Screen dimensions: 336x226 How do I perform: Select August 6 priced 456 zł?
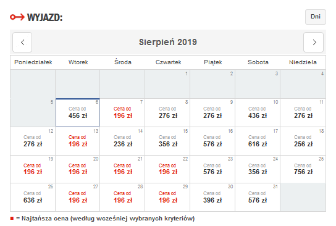click(78, 112)
